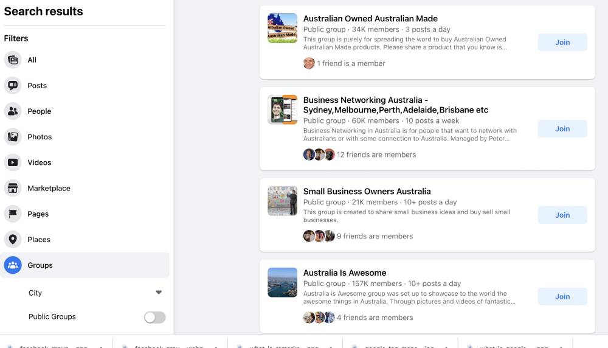Join Australian Owned Australian Made group
Image resolution: width=608 pixels, height=348 pixels.
[x=562, y=43]
